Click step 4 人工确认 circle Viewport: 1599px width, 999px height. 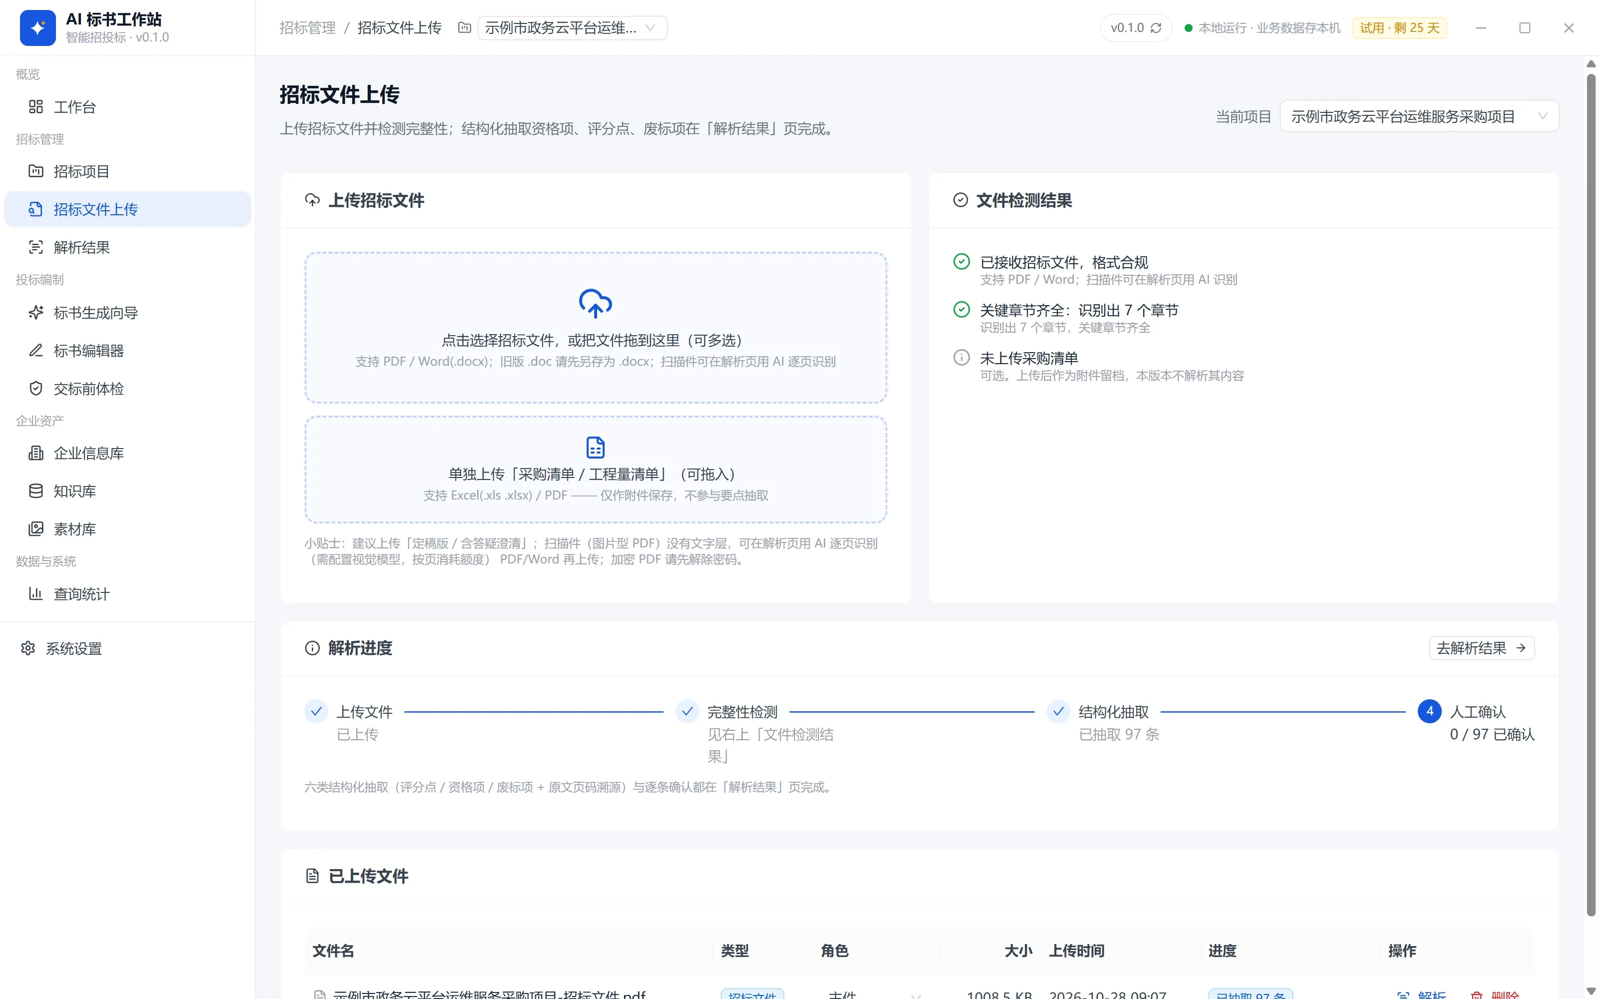[1430, 712]
